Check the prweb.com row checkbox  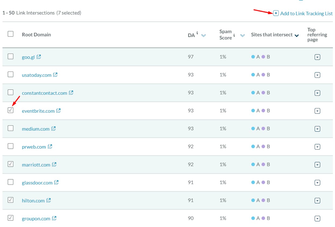click(x=10, y=146)
